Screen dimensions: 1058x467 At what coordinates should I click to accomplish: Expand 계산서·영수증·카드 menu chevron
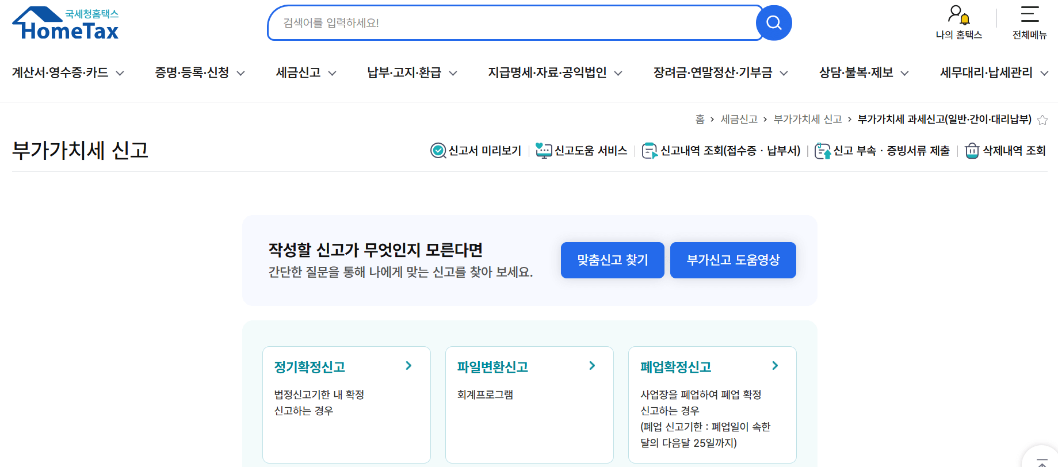120,73
